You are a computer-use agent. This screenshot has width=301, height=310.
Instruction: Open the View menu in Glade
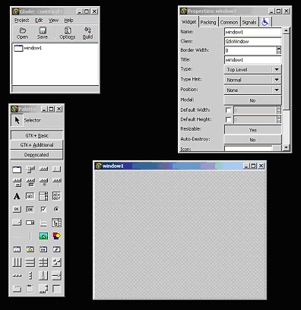53,21
